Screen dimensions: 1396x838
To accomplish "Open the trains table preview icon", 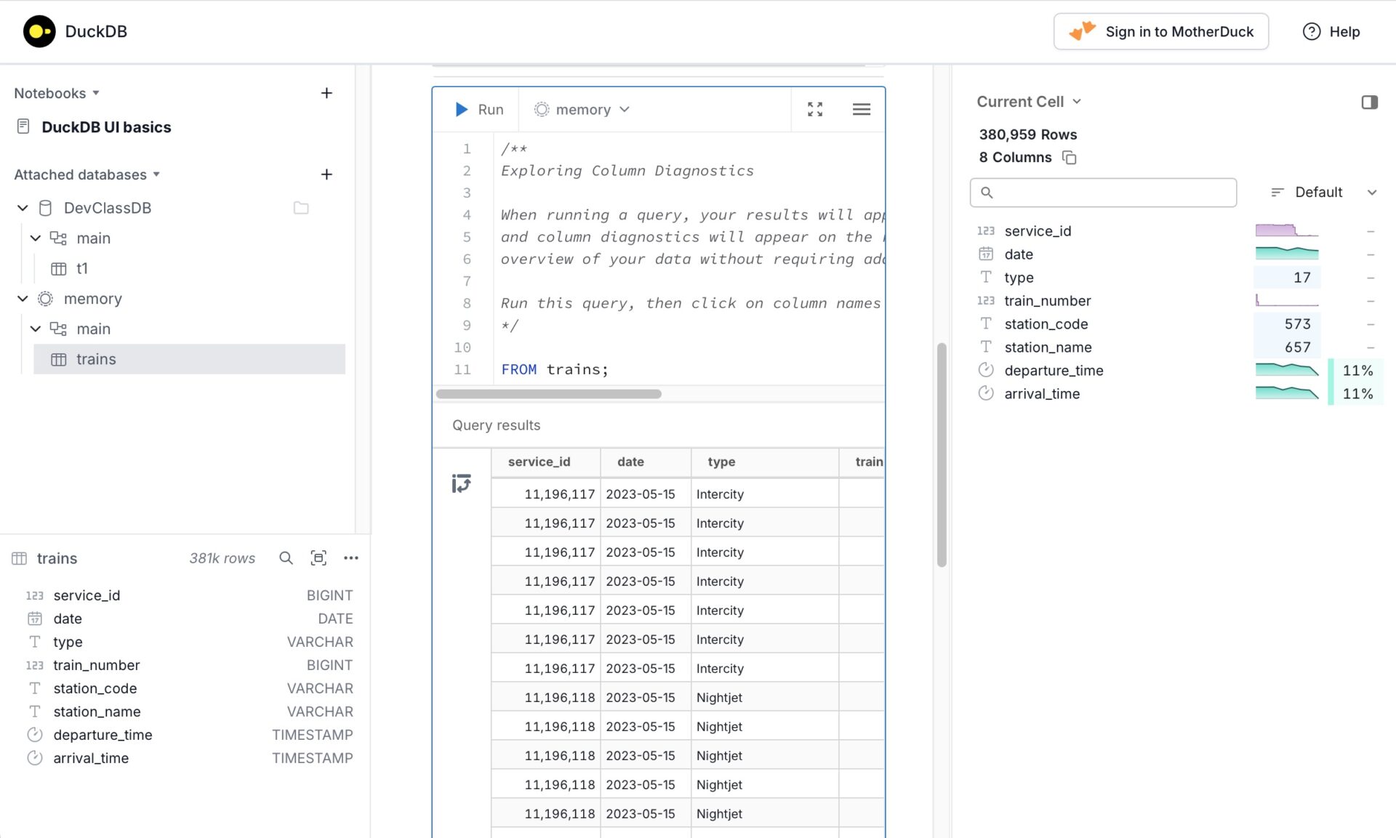I will (318, 557).
